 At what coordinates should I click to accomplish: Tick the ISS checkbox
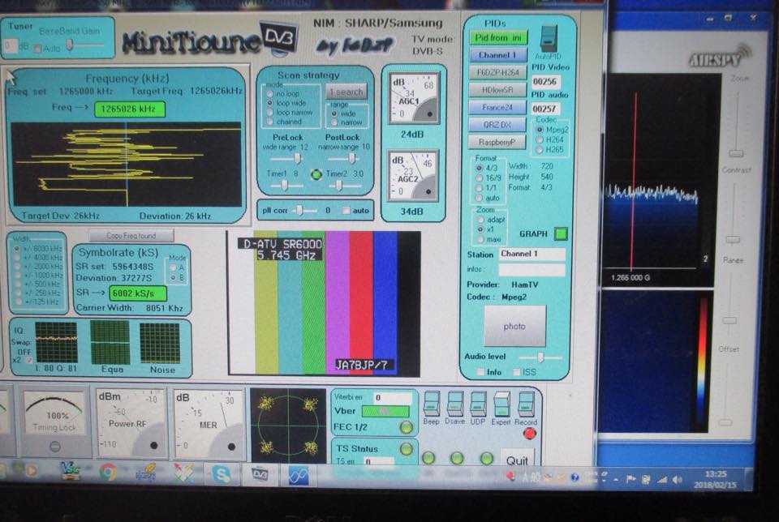click(517, 372)
